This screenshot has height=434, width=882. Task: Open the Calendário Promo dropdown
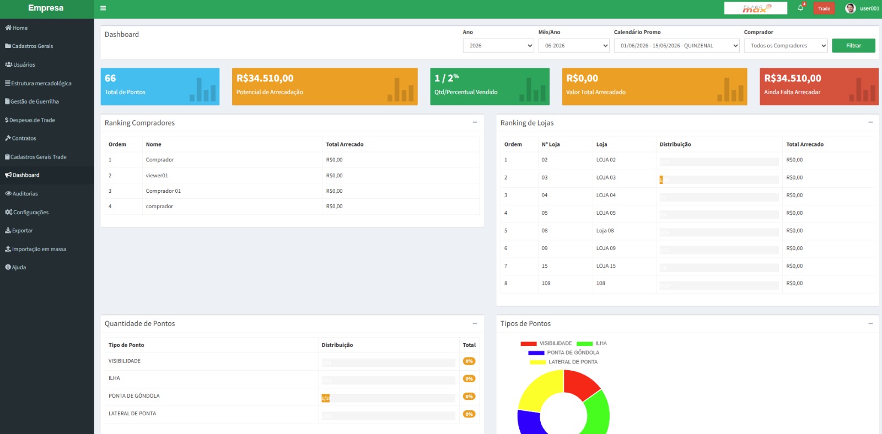[676, 46]
